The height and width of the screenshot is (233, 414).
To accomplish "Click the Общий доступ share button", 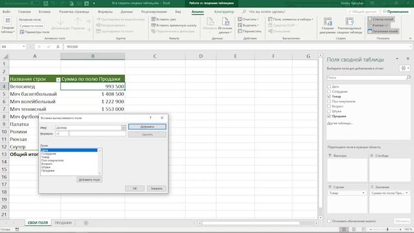I will pyautogui.click(x=362, y=12).
